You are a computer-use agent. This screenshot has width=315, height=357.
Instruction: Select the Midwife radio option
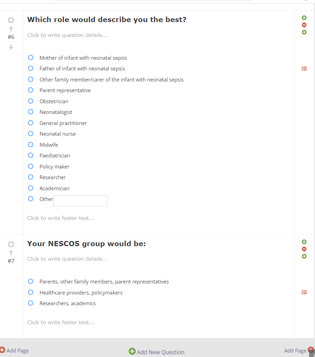pyautogui.click(x=31, y=145)
